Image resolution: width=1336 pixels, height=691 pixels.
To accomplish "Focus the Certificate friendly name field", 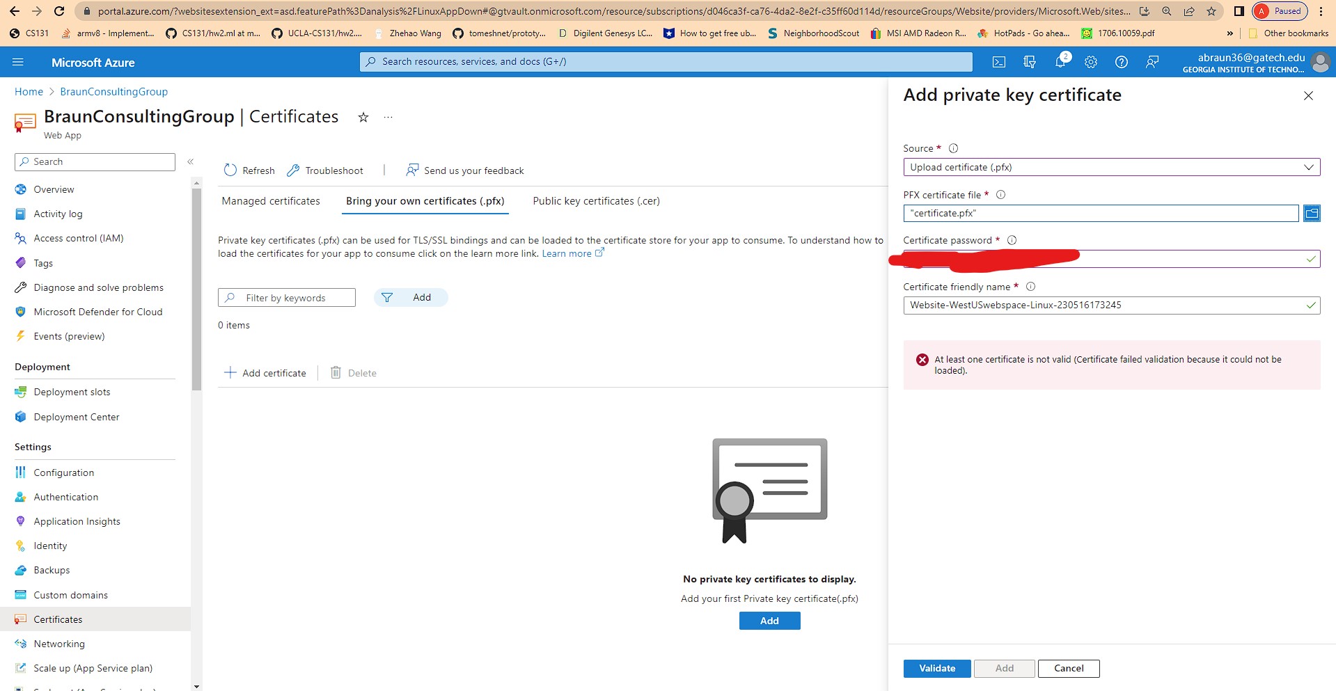I will tap(1111, 305).
